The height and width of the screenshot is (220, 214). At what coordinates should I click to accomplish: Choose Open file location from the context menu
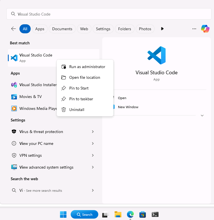(85, 77)
